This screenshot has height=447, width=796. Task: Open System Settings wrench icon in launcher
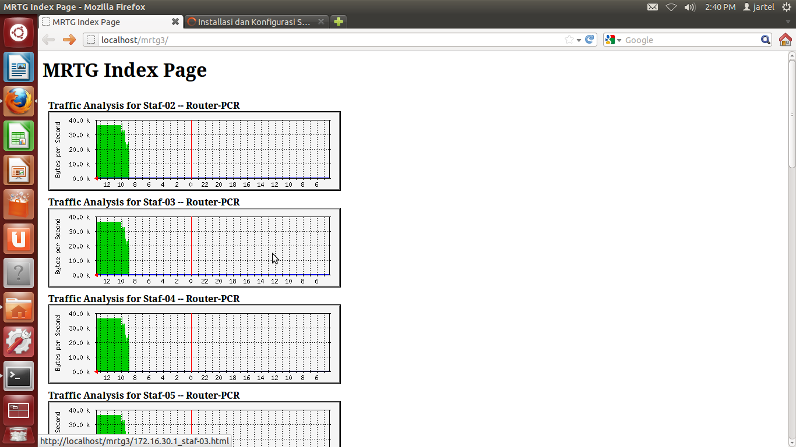(19, 342)
